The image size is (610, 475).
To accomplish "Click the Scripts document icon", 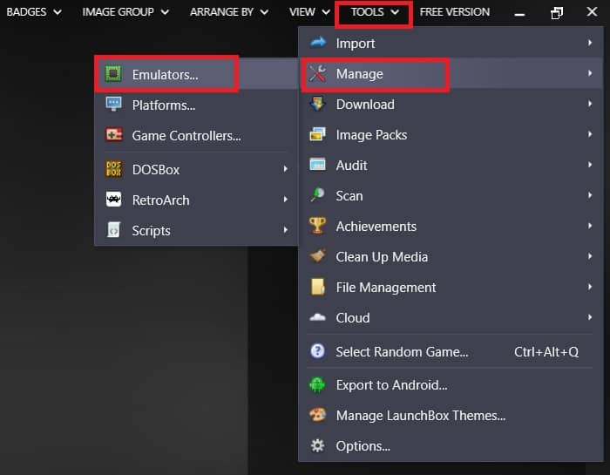I will tap(113, 230).
